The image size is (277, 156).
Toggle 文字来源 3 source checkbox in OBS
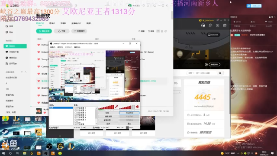(x=76, y=120)
